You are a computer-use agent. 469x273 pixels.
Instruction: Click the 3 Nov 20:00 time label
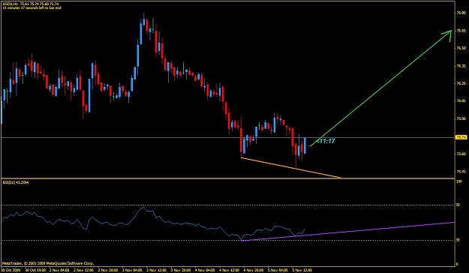click(x=181, y=270)
